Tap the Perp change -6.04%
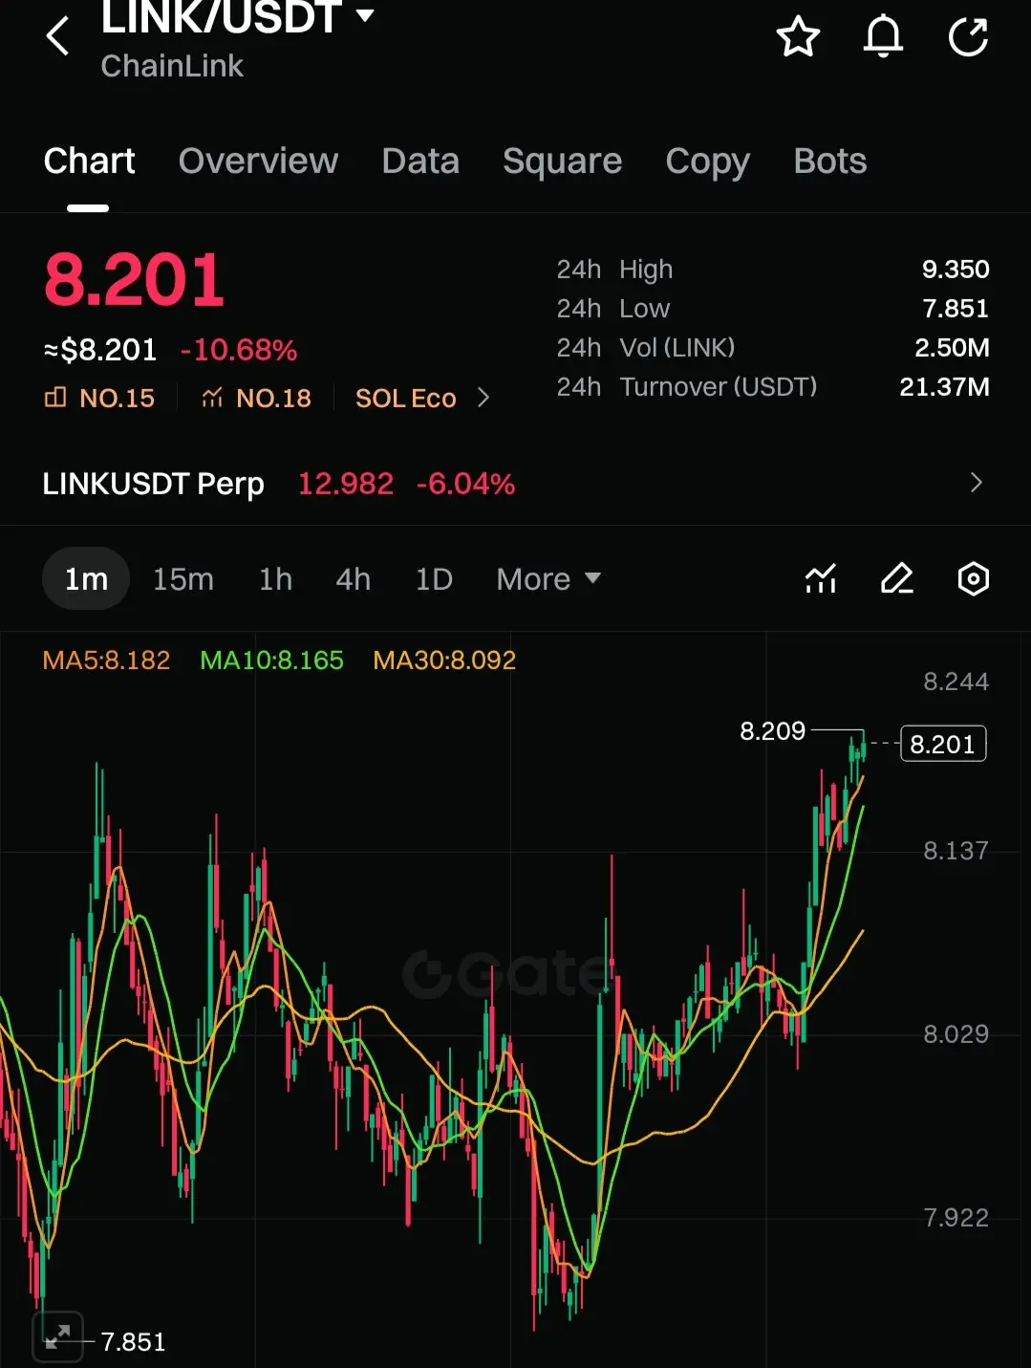Image resolution: width=1031 pixels, height=1368 pixels. pos(465,484)
